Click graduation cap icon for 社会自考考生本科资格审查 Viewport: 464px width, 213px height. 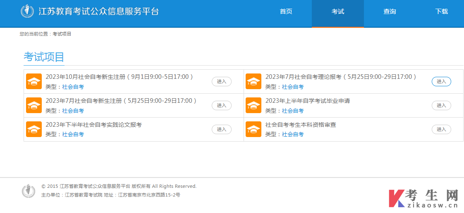254,129
